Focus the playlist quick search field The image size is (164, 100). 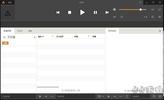140,96
